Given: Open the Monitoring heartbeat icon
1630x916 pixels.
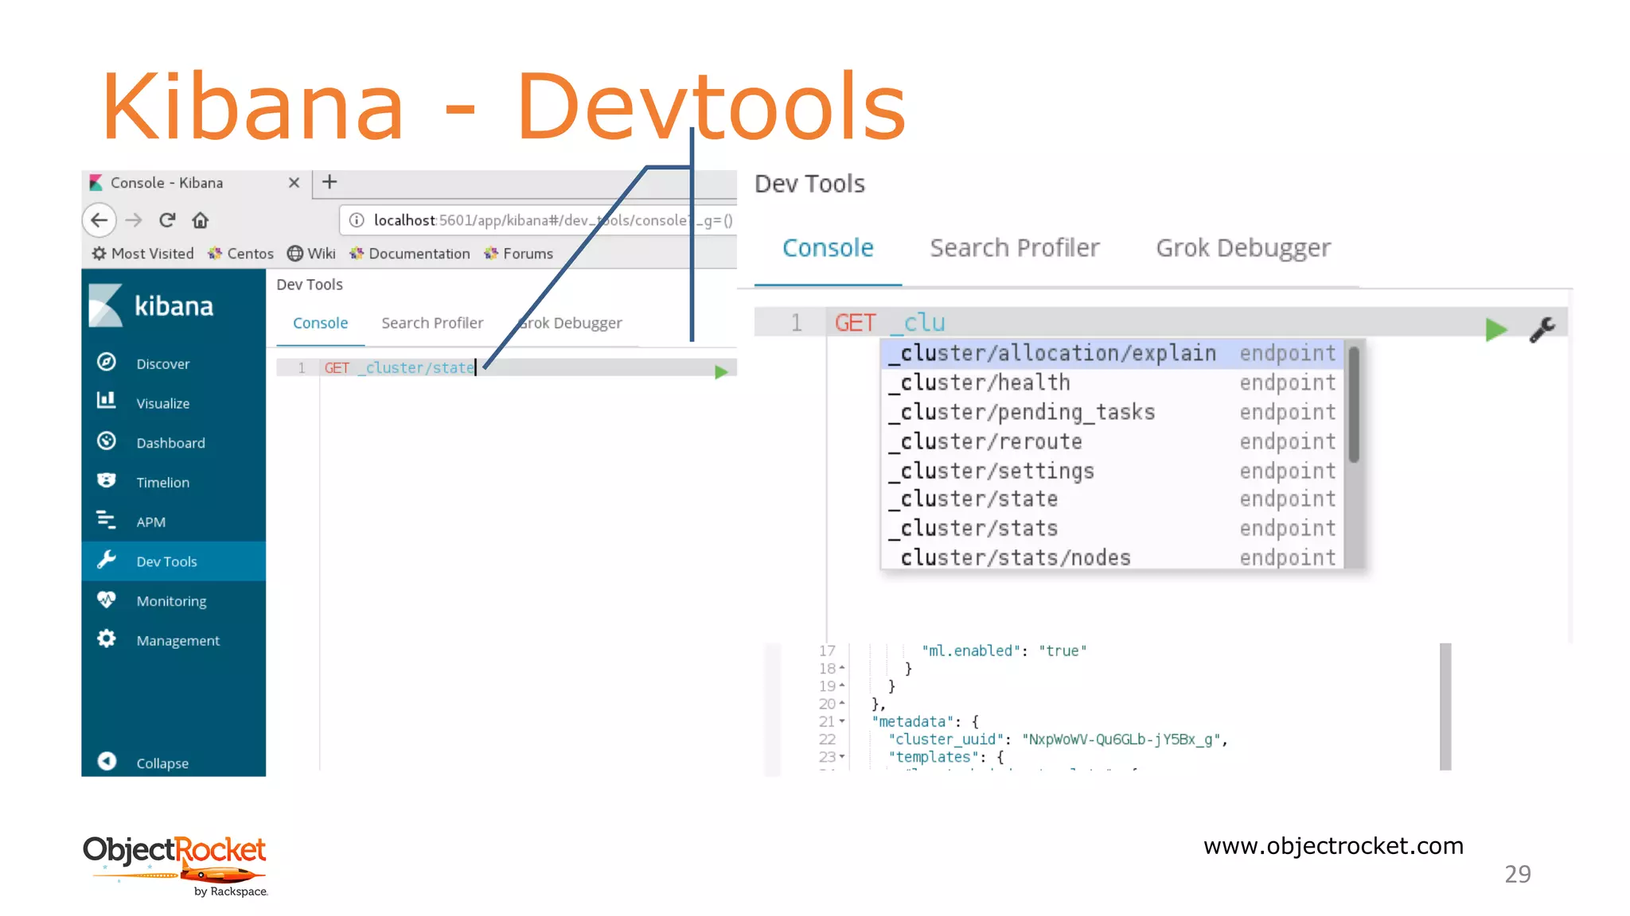Looking at the screenshot, I should 107,599.
